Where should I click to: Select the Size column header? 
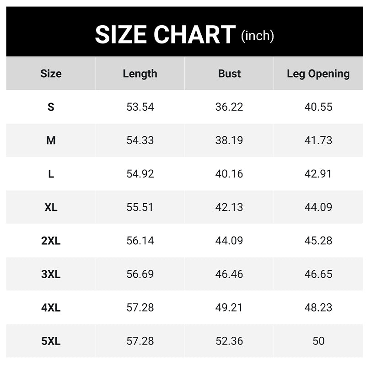click(51, 74)
